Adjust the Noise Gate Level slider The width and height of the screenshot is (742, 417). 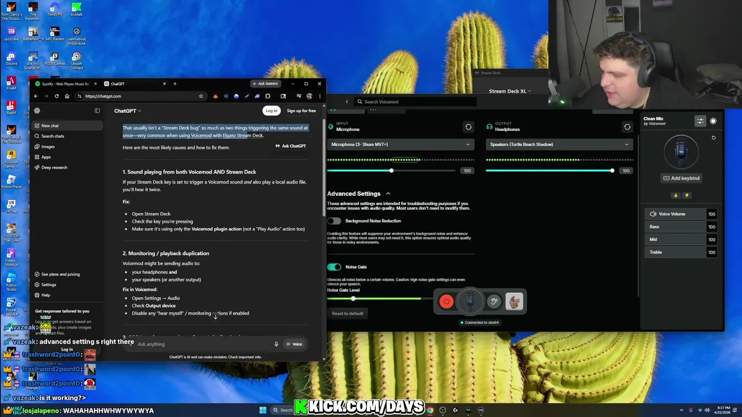click(353, 298)
